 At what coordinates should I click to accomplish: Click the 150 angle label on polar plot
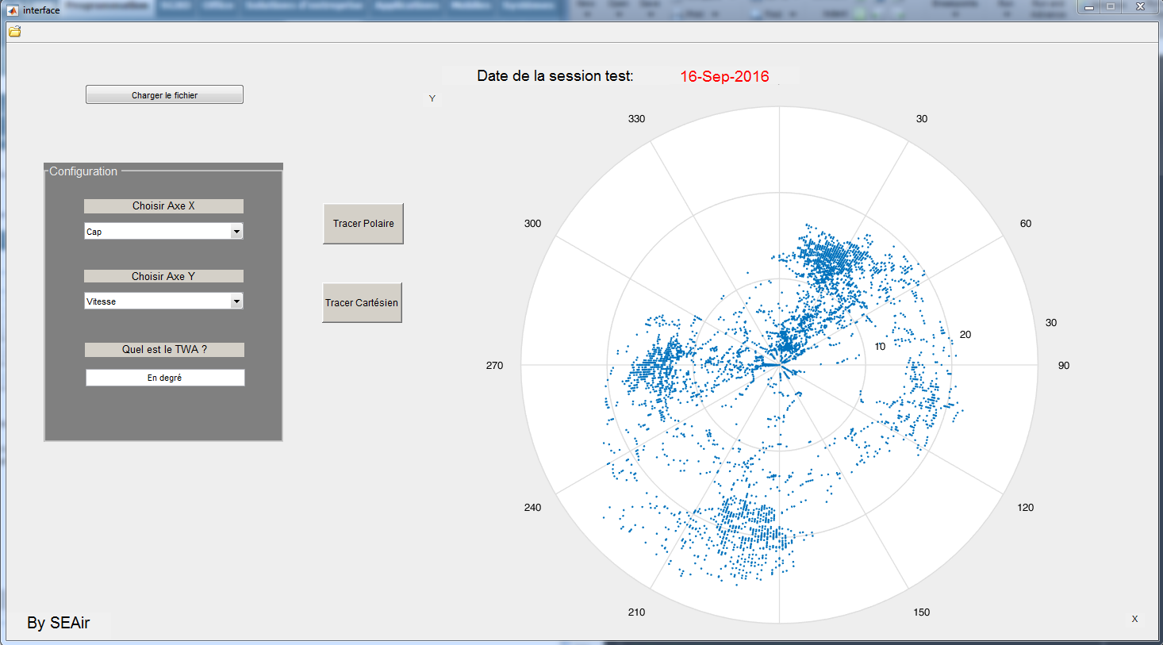click(921, 612)
